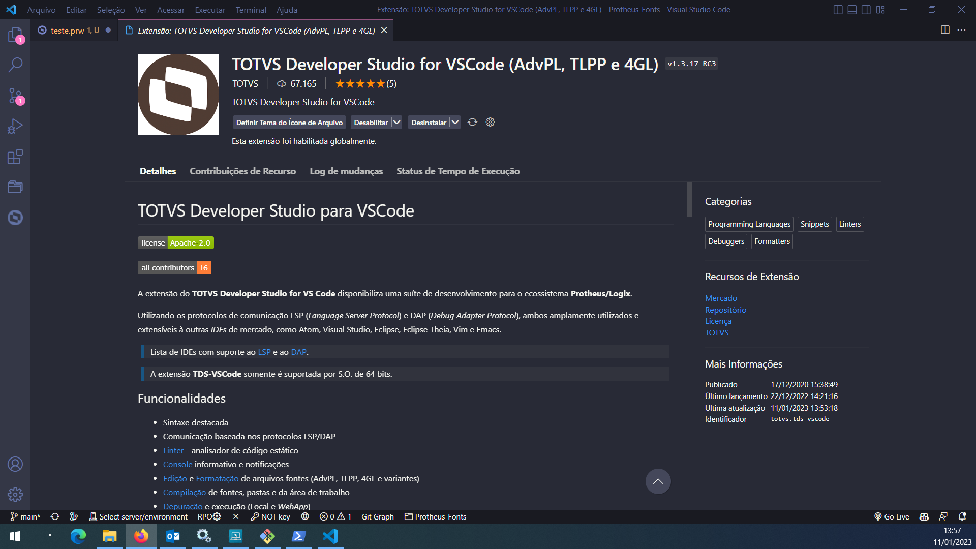976x549 pixels.
Task: Open the editor more actions ellipsis menu
Action: point(962,30)
